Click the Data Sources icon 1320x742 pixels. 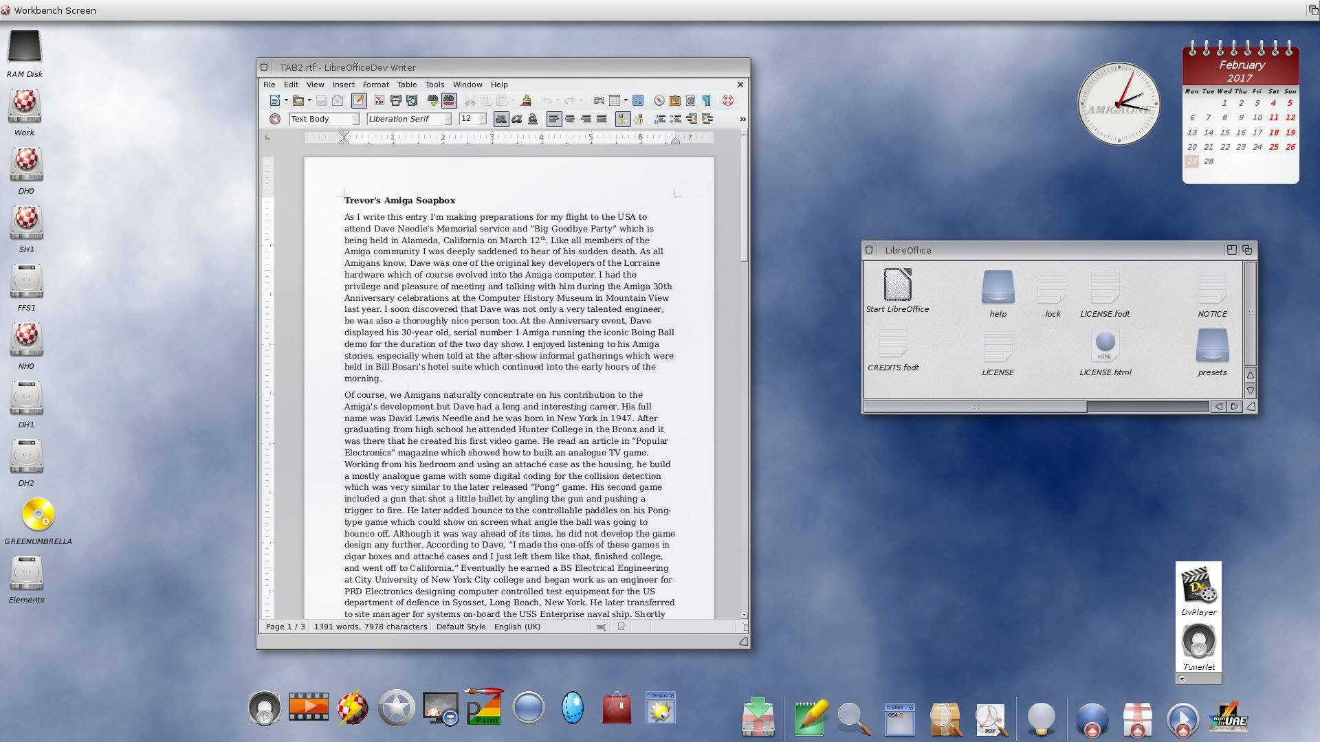(690, 100)
